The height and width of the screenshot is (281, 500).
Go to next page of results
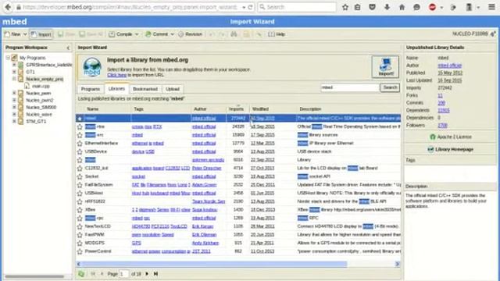click(x=147, y=274)
